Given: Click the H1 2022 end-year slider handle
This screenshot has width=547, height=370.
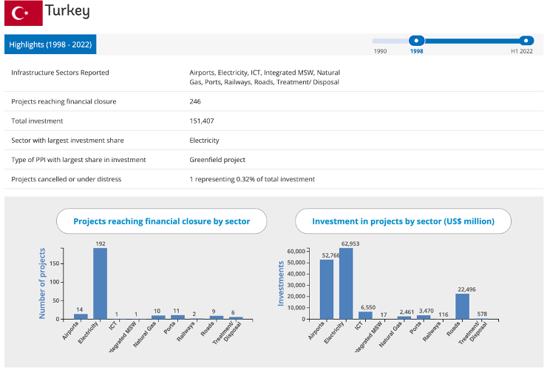Looking at the screenshot, I should [x=526, y=41].
